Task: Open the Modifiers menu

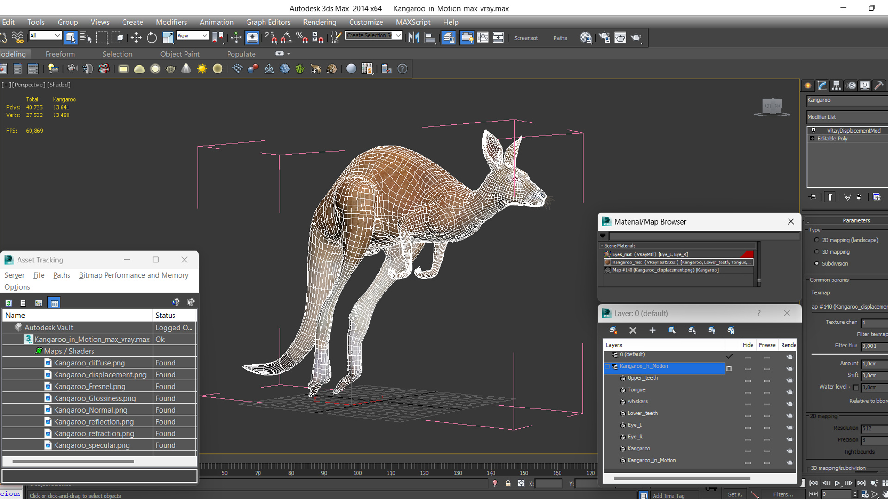Action: pyautogui.click(x=171, y=22)
